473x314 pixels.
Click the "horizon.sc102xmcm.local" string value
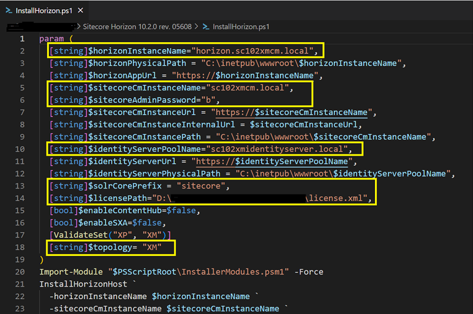[x=253, y=51]
